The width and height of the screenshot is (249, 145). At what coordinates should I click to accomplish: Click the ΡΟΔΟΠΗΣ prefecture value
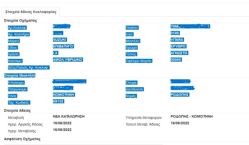(x=180, y=95)
